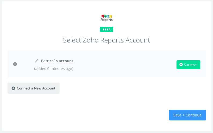Click the Patrica's account row background

[x=121, y=64]
